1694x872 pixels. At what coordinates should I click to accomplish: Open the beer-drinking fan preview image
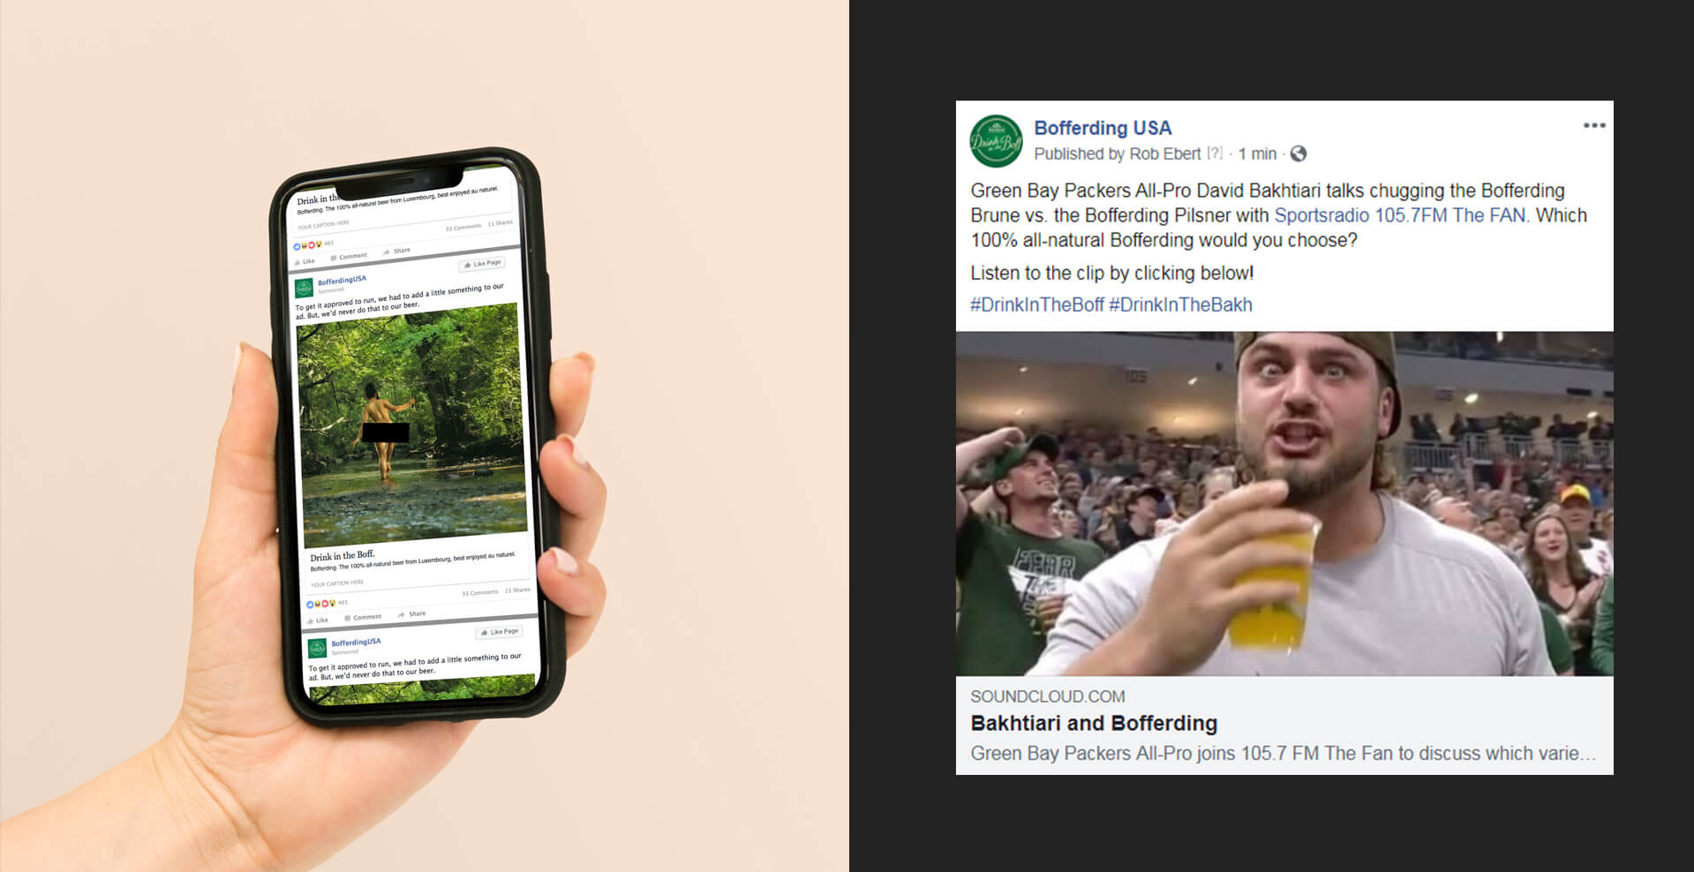click(1284, 503)
